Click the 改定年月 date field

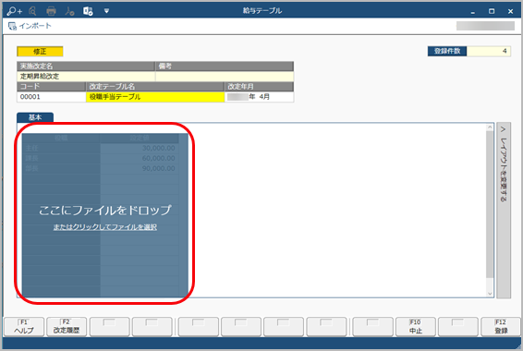pos(259,97)
